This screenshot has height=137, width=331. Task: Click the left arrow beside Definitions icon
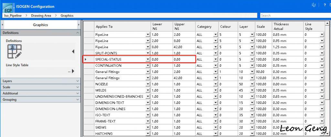[x=73, y=51]
